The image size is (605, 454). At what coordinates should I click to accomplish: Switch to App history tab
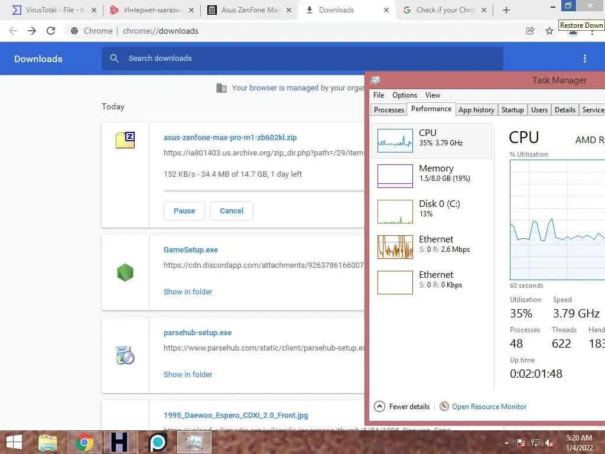[x=476, y=110]
